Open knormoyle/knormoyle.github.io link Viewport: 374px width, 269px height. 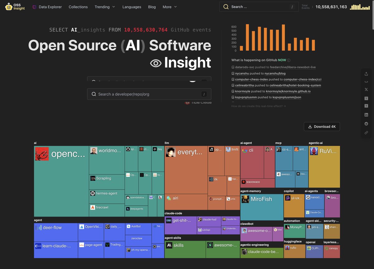pyautogui.click(x=288, y=92)
